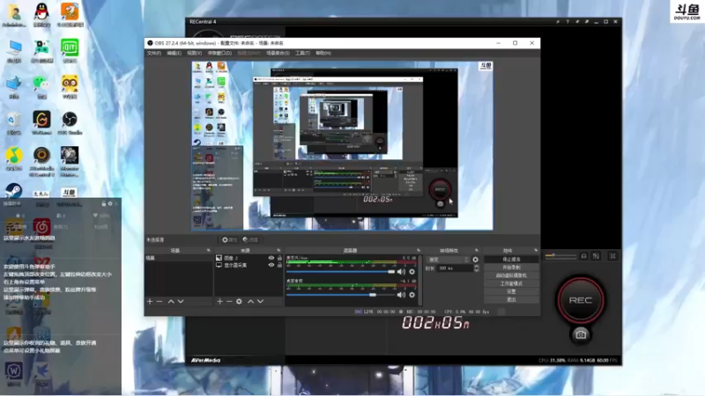Image resolution: width=705 pixels, height=396 pixels.
Task: Remove scene with minus icon in Scenes panel
Action: [x=160, y=301]
